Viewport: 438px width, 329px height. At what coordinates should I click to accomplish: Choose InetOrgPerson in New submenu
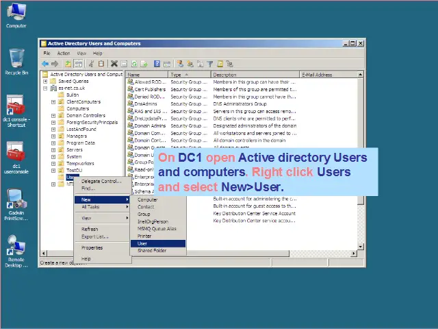(x=158, y=221)
